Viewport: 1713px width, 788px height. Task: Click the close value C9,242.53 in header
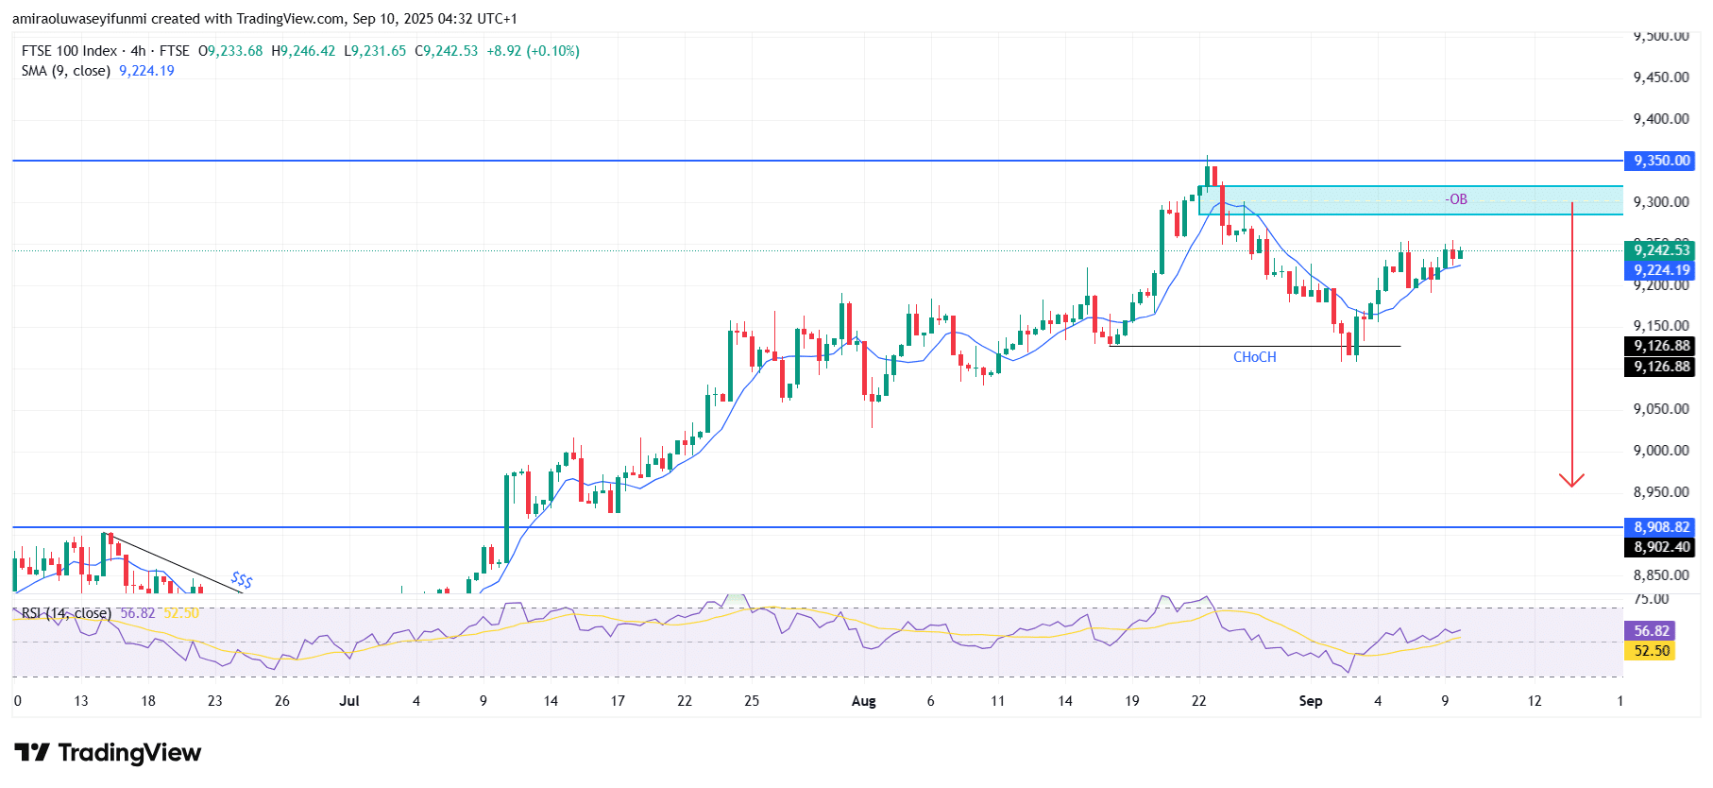coord(447,51)
